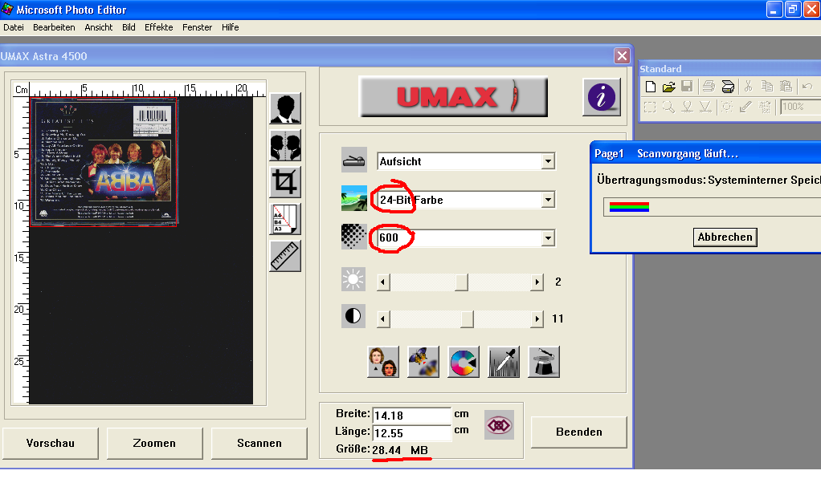Image resolution: width=821 pixels, height=495 pixels.
Task: Increase brightness with the right arrow
Action: pos(537,282)
